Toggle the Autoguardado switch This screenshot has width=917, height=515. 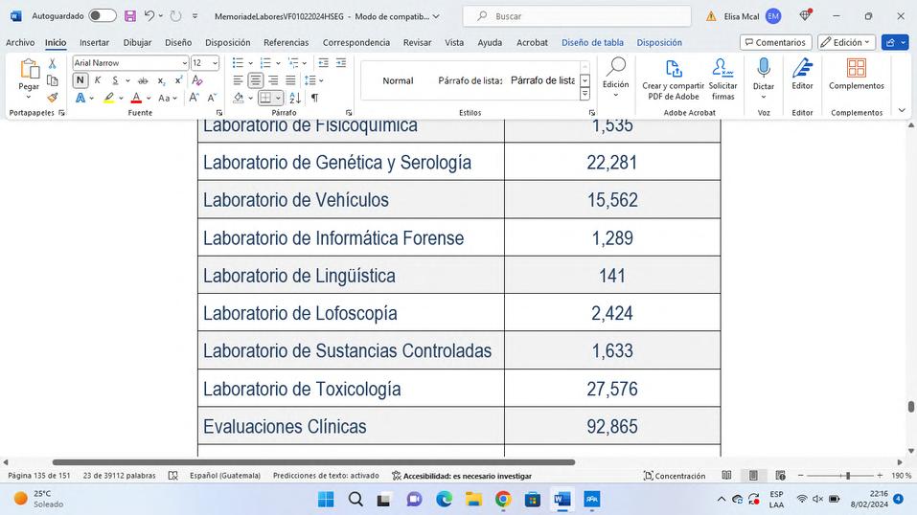pos(103,16)
